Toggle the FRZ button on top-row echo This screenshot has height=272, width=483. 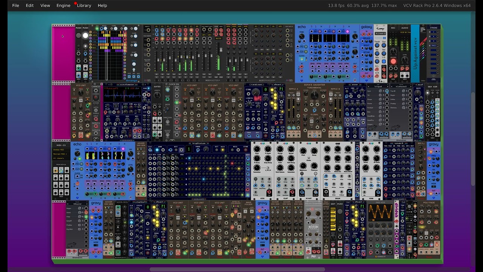[x=306, y=46]
